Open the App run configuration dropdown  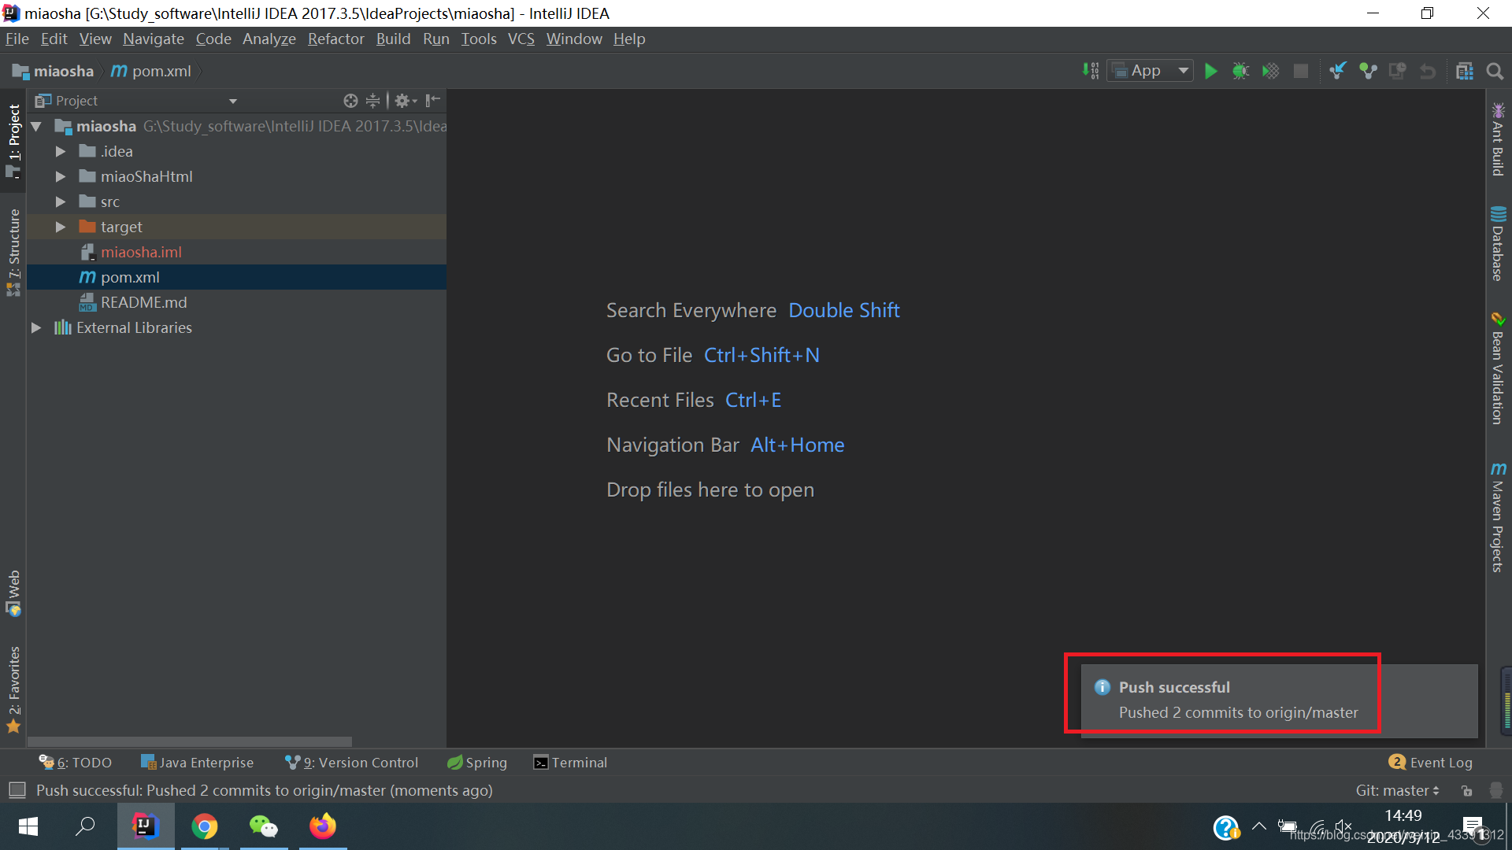pos(1150,71)
